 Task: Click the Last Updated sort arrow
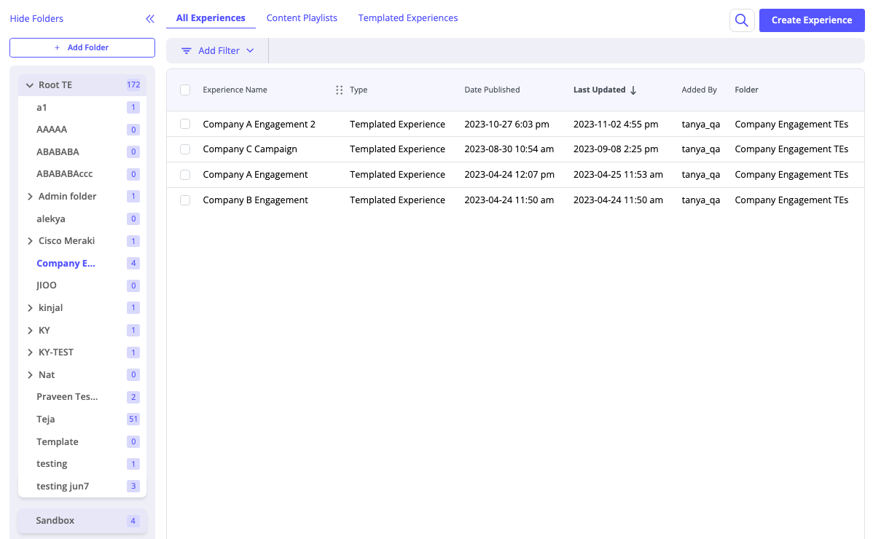click(x=633, y=90)
